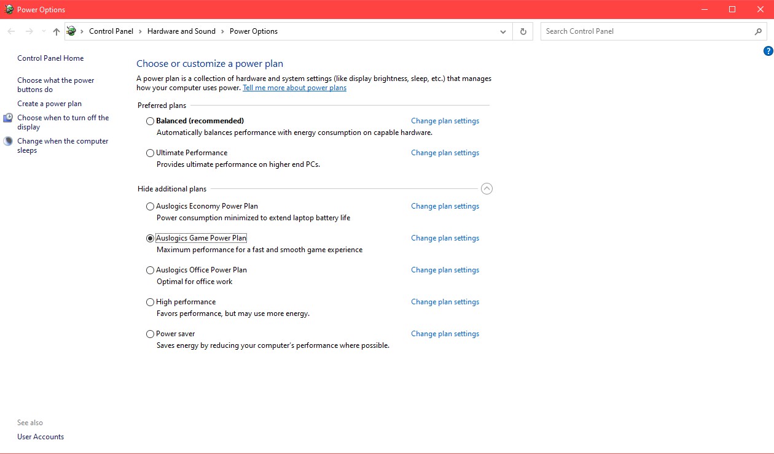774x454 pixels.
Task: Change plan settings for Auslogics Economy plan
Action: pyautogui.click(x=445, y=206)
